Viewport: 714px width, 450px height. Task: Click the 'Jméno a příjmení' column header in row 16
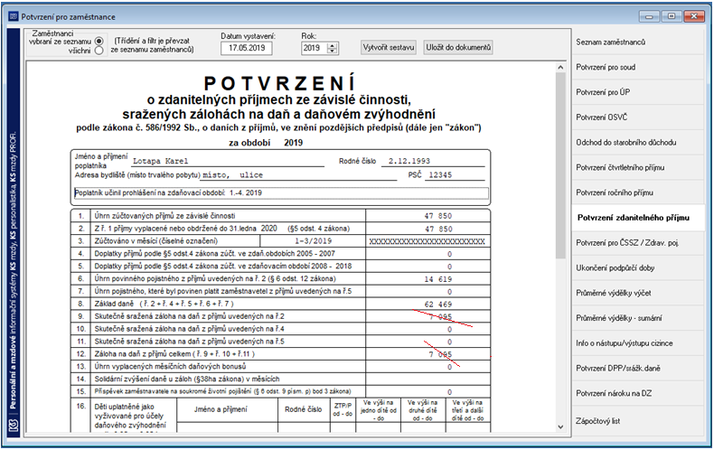pyautogui.click(x=221, y=409)
